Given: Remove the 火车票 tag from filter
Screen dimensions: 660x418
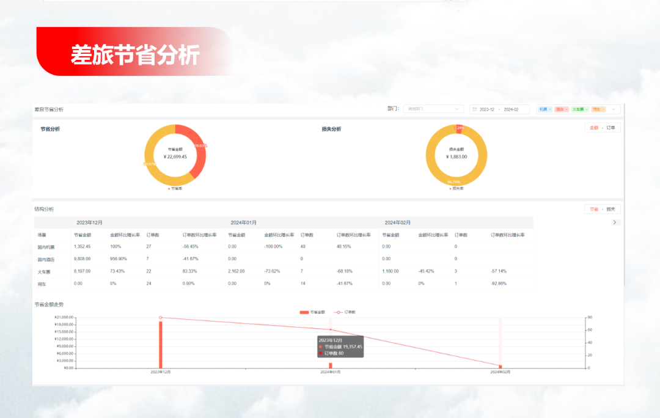Looking at the screenshot, I should click(x=586, y=109).
